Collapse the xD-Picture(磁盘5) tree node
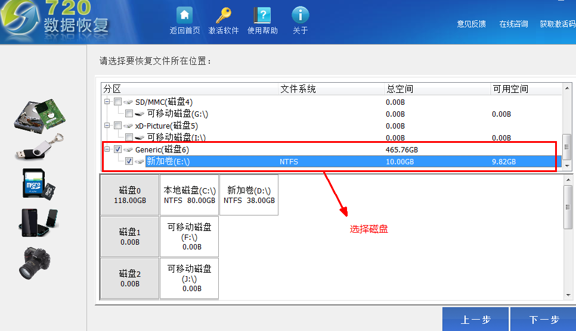The width and height of the screenshot is (576, 331). (107, 125)
